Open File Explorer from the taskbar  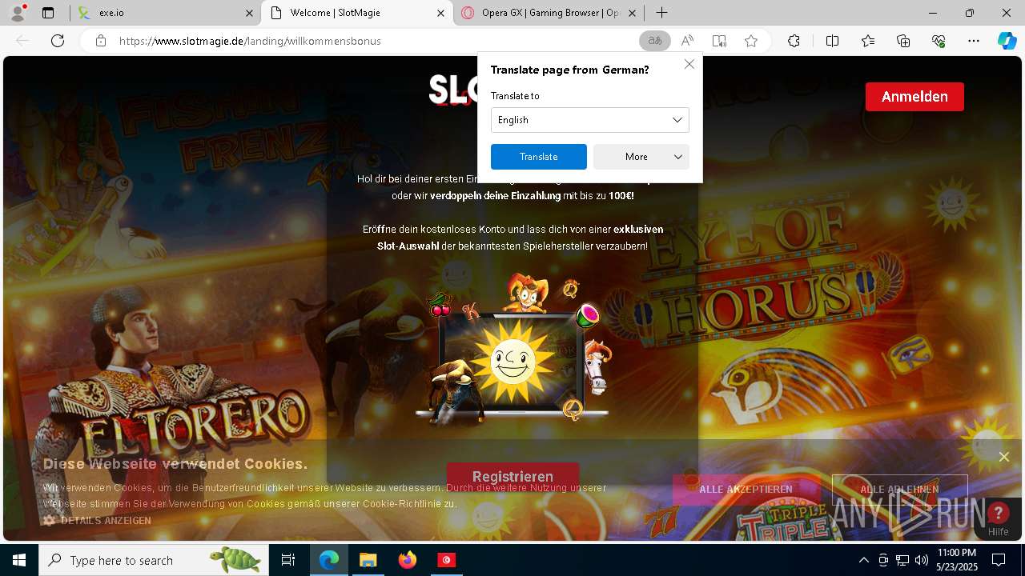point(368,560)
